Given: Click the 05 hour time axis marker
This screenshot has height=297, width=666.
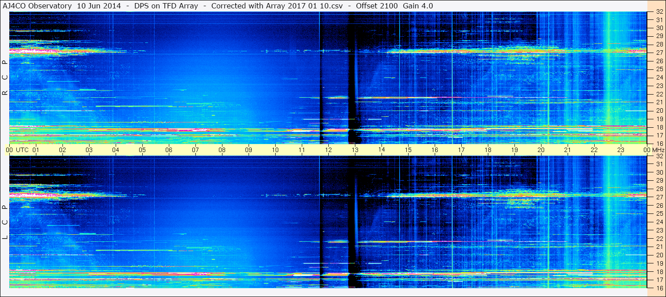Looking at the screenshot, I should coord(142,150).
